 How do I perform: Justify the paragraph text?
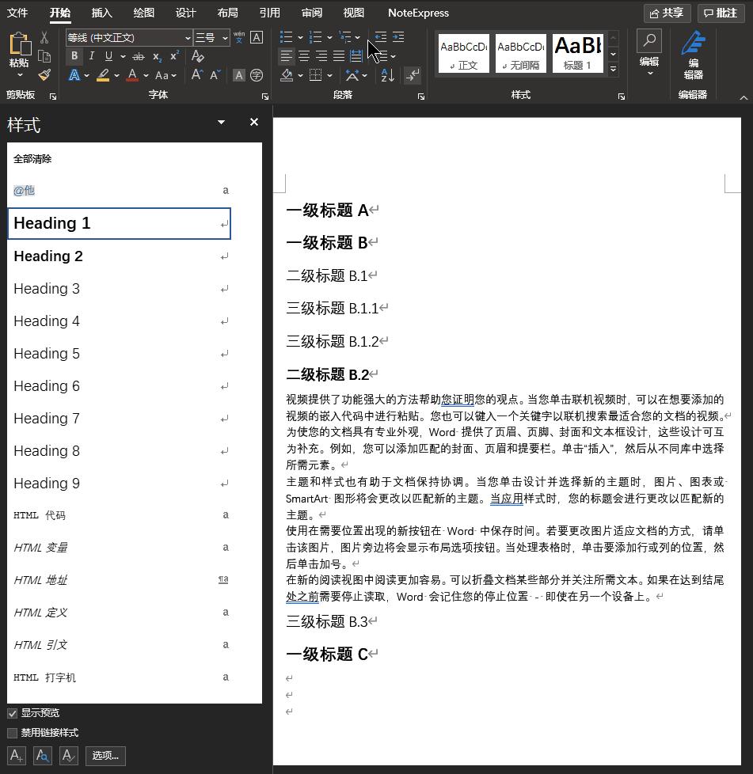point(339,56)
